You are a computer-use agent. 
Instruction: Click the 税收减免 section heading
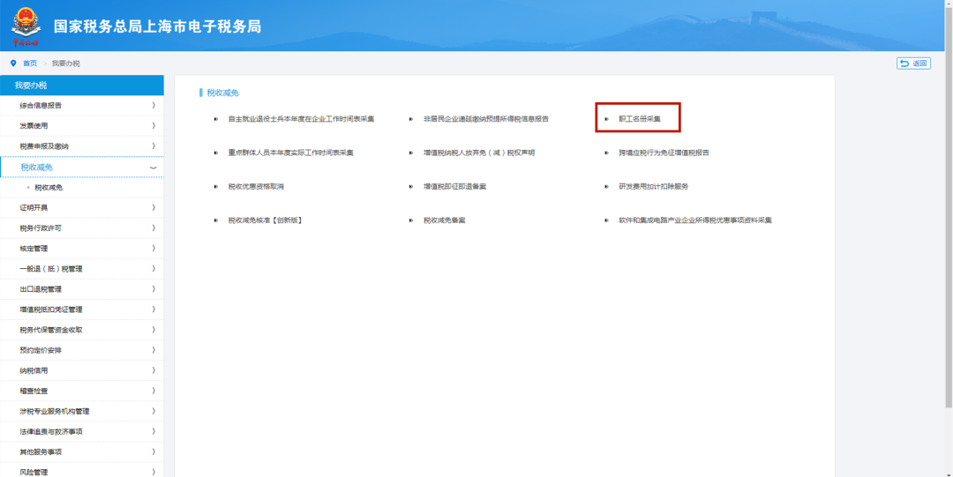click(x=222, y=93)
